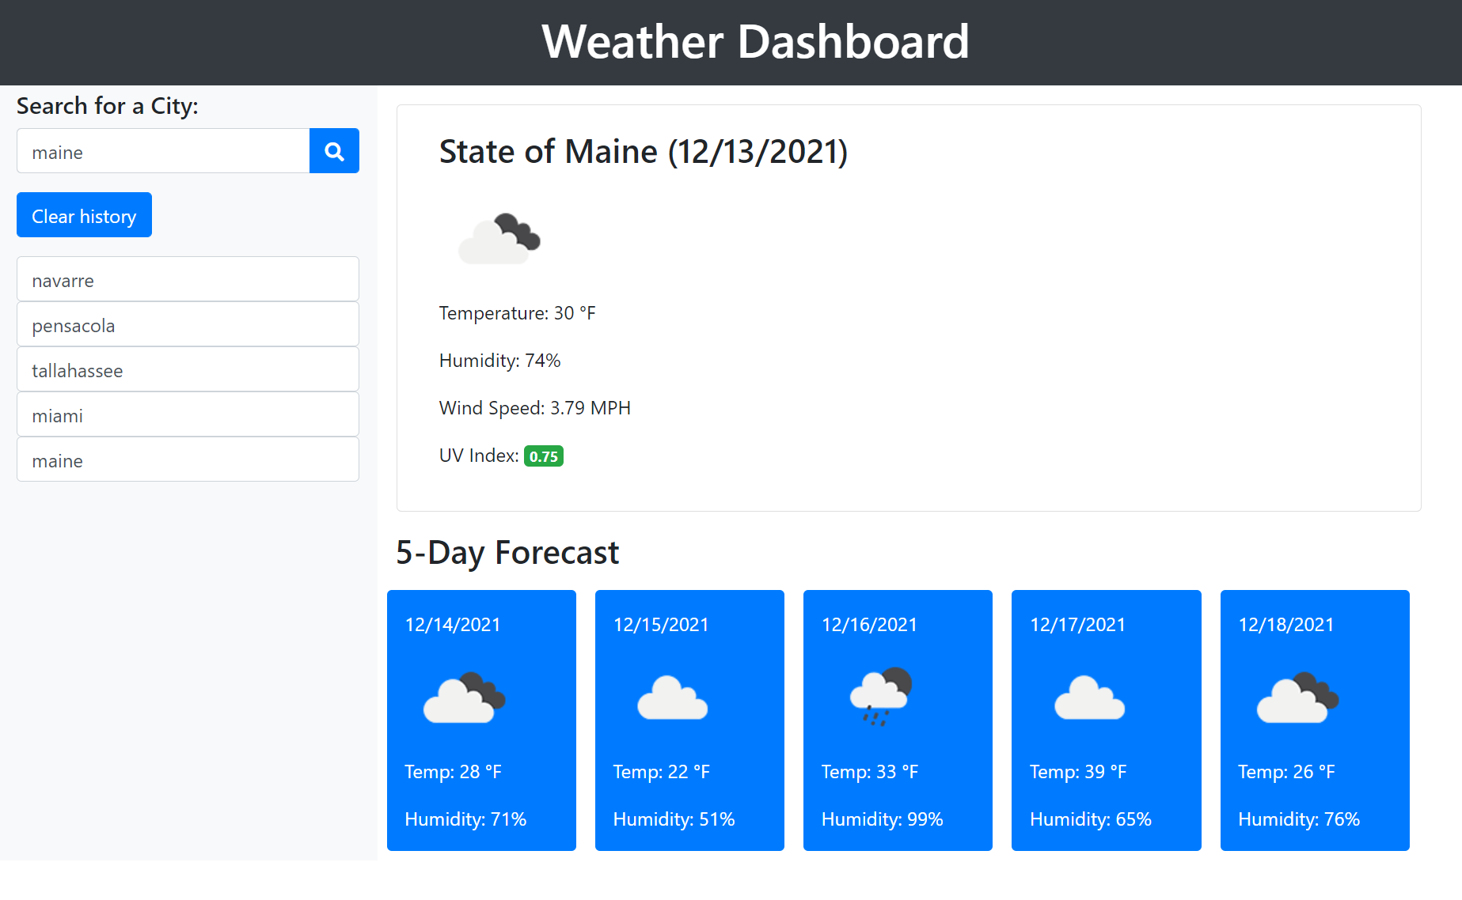Select the State of Maine heading
The height and width of the screenshot is (900, 1462).
(x=643, y=152)
